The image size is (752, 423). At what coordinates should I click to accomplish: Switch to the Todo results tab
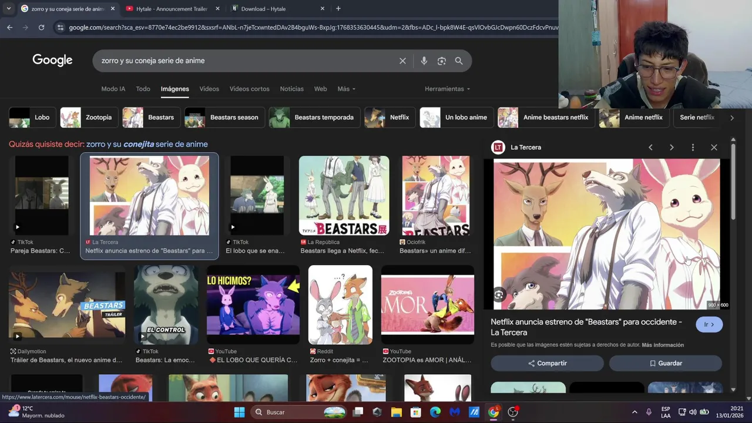[x=143, y=89]
